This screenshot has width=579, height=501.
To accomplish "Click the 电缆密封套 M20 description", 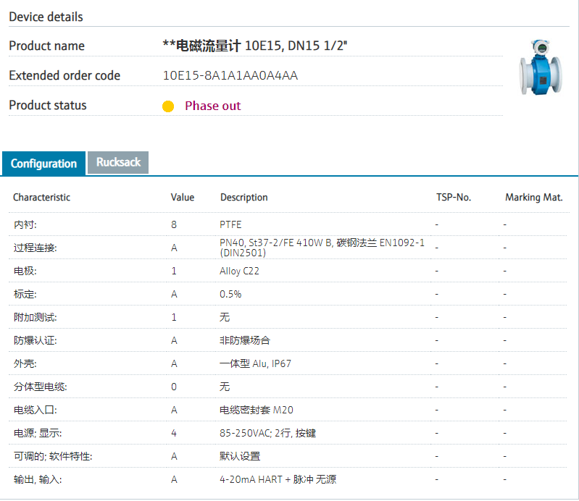I will [x=256, y=410].
